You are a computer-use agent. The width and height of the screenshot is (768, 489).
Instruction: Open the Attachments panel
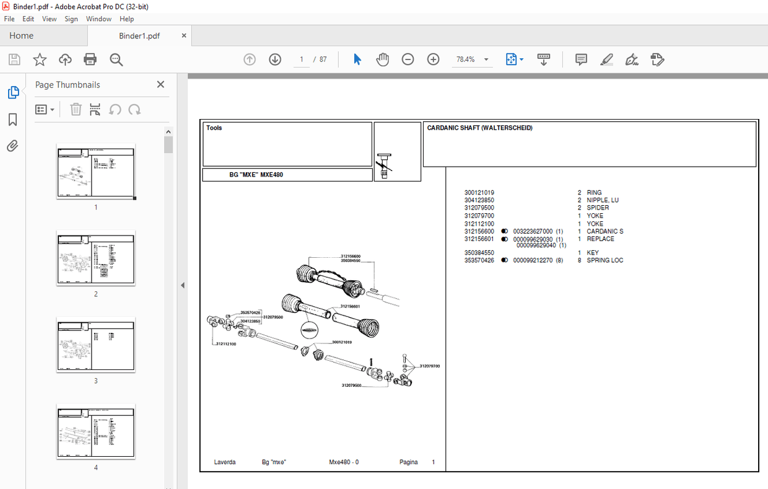click(12, 146)
